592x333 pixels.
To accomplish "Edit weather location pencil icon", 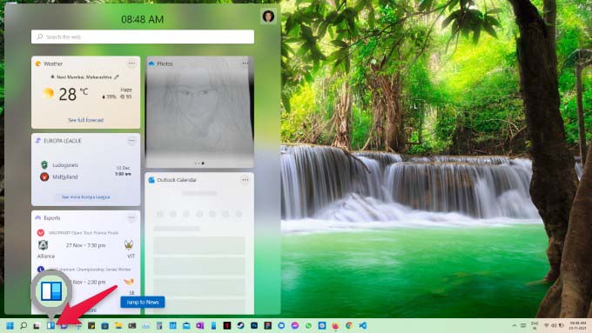I will (117, 77).
